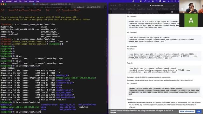Open the Overleaf bookmark
This screenshot has width=203, height=114.
(x=158, y=9)
